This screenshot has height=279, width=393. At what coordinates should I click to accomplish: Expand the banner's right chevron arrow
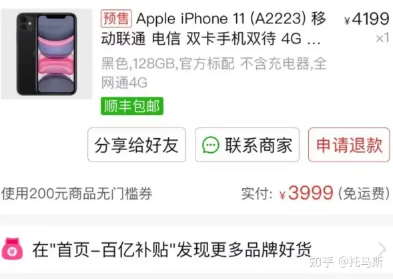pyautogui.click(x=382, y=249)
